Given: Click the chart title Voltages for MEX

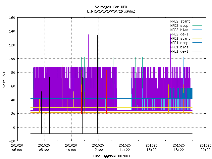Looking at the screenshot, I should 111,7.
